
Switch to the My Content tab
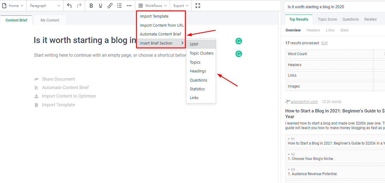[x=50, y=20]
